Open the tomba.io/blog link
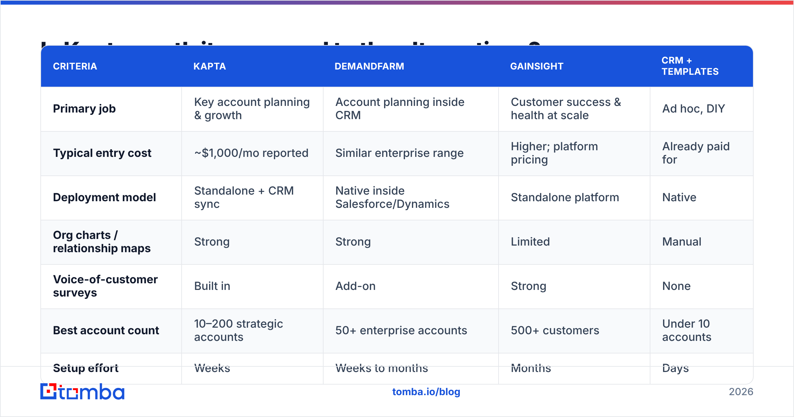The height and width of the screenshot is (417, 794). (426, 392)
